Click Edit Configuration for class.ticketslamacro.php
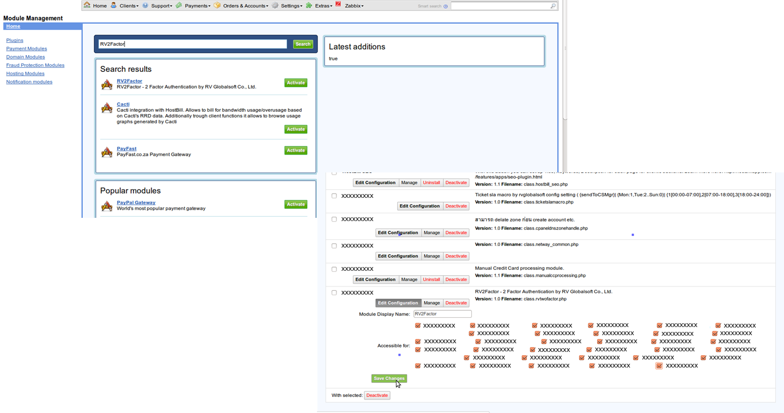Viewport: 784px width, 413px height. pyautogui.click(x=420, y=206)
